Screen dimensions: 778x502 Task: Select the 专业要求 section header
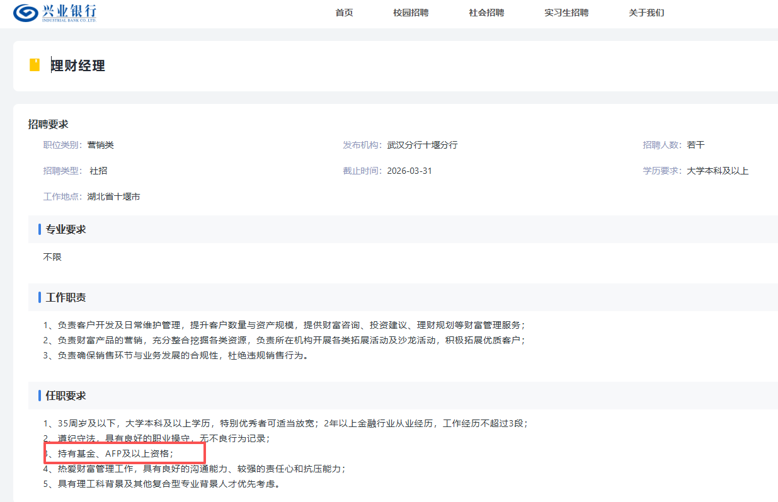(66, 229)
